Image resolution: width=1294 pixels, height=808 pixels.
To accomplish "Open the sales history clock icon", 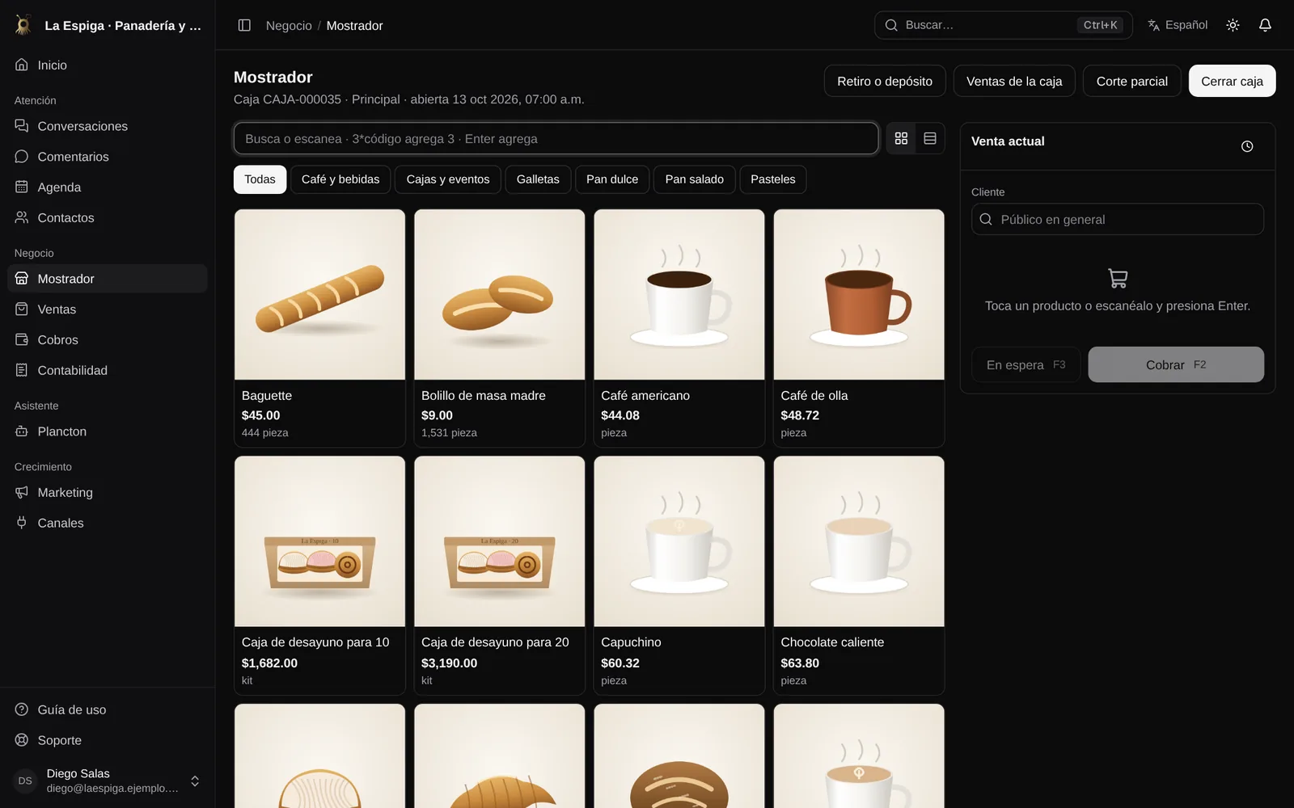I will point(1247,146).
